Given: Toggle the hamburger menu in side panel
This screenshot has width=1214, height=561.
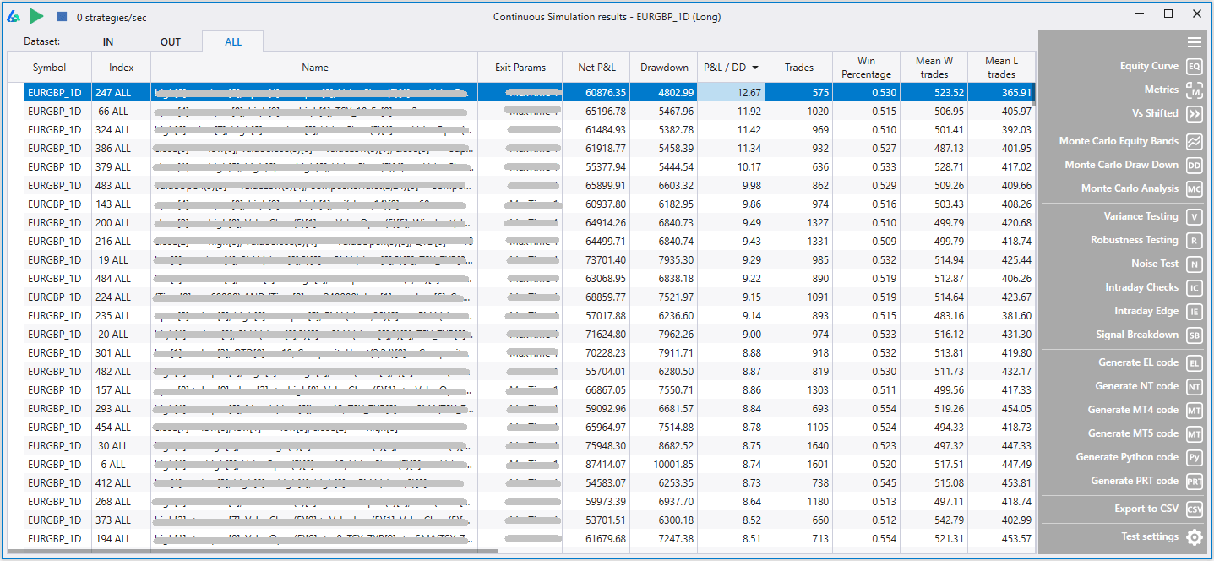Looking at the screenshot, I should (1194, 42).
